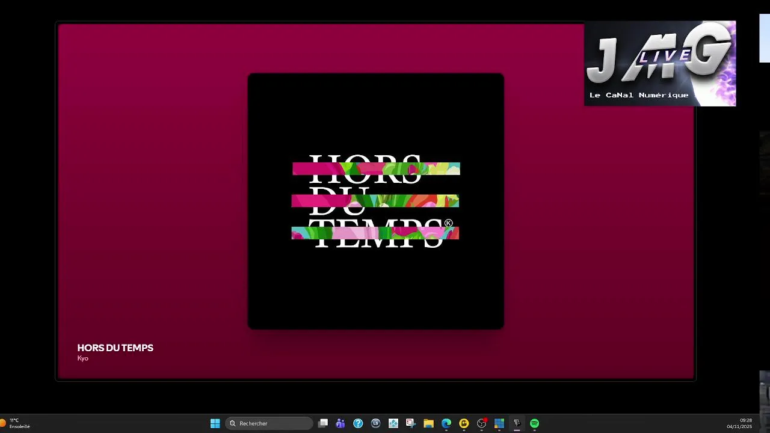Launch Microsoft Teams from the taskbar
This screenshot has height=433, width=770.
[340, 423]
